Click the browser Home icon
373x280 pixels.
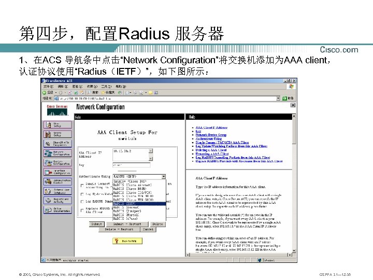[82, 92]
